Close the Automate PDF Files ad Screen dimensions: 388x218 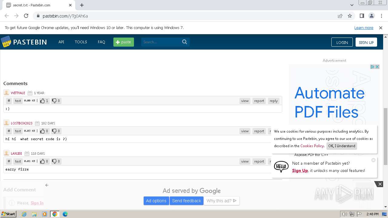point(377,67)
